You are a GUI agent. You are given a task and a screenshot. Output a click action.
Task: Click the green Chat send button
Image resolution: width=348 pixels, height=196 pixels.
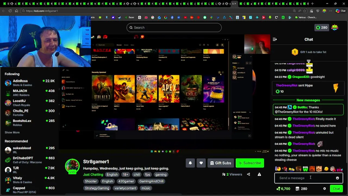click(336, 189)
